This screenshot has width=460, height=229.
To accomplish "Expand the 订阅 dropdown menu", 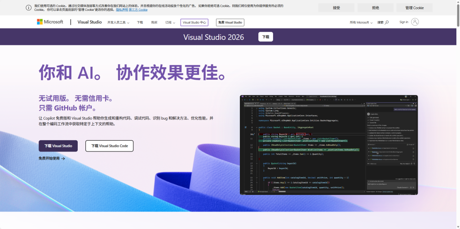I will pyautogui.click(x=170, y=22).
